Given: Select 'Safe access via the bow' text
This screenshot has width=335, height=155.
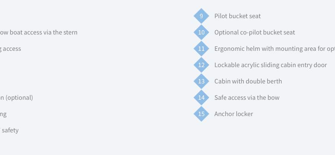Looking at the screenshot, I should coord(247,98).
